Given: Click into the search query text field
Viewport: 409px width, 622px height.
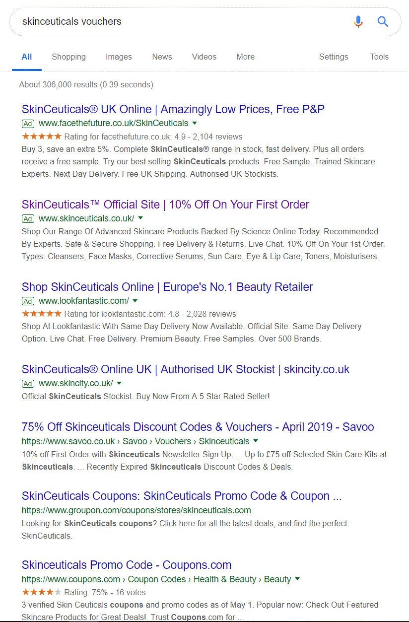Looking at the screenshot, I should [179, 22].
